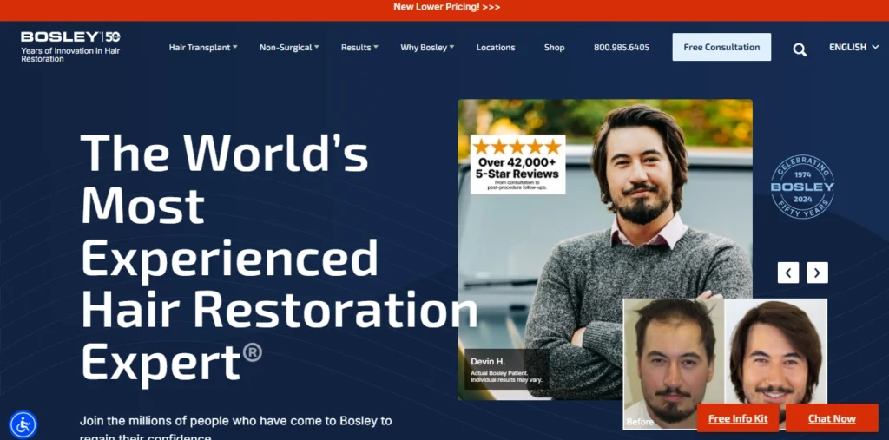Image resolution: width=889 pixels, height=440 pixels.
Task: Click the Join the millions paragraph
Action: pyautogui.click(x=236, y=430)
